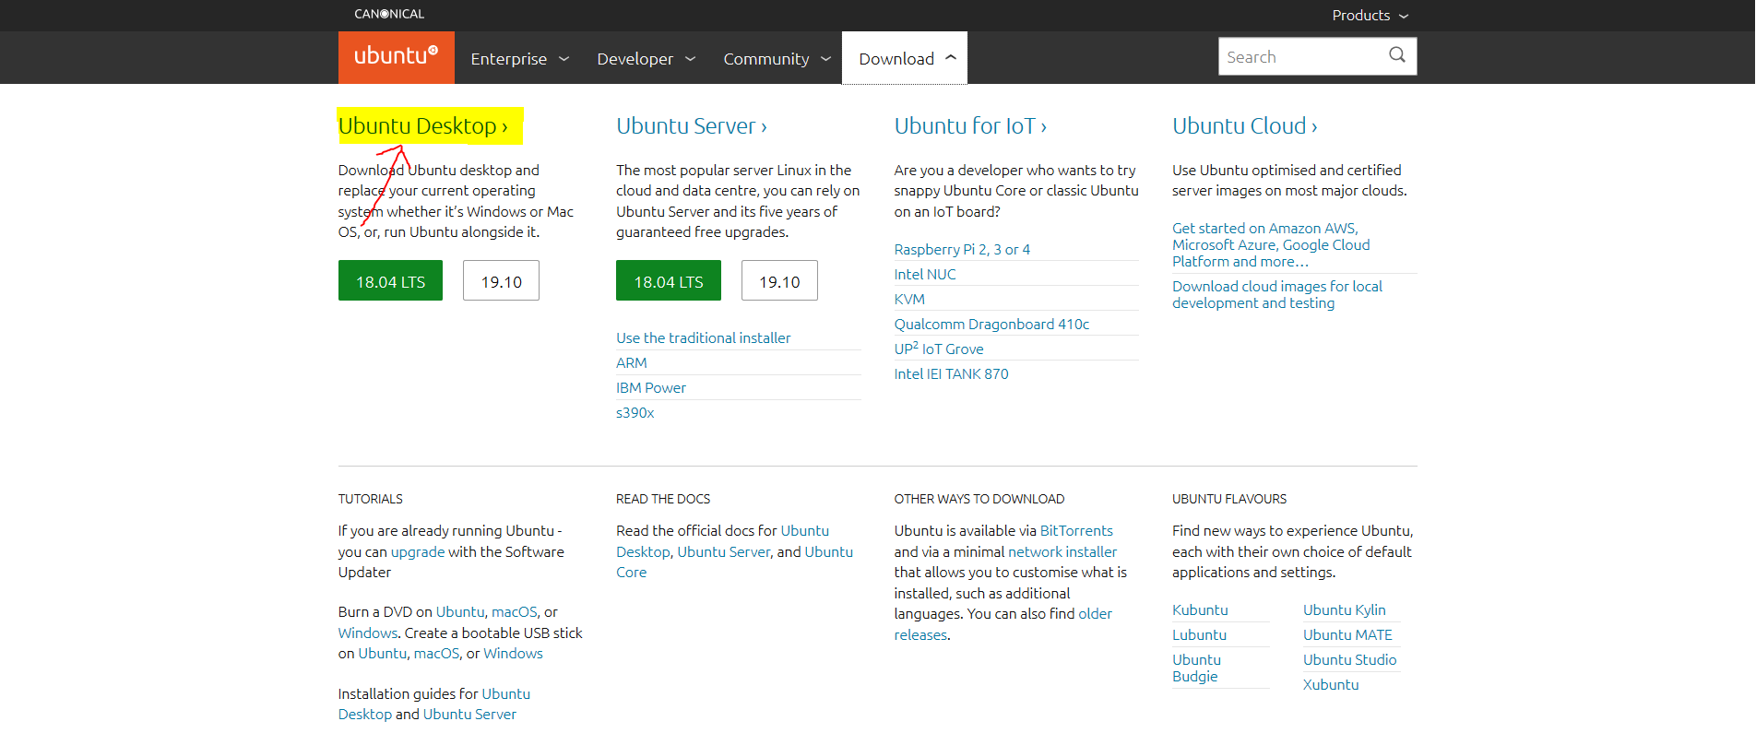Click Ubuntu link in Burn a DVD sentence
1756x745 pixels.
pos(460,612)
